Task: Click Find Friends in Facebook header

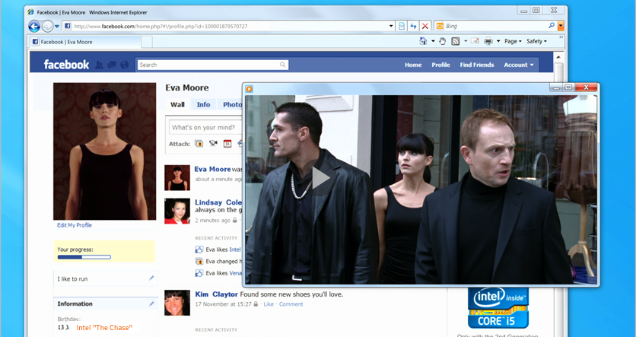Action: tap(477, 65)
